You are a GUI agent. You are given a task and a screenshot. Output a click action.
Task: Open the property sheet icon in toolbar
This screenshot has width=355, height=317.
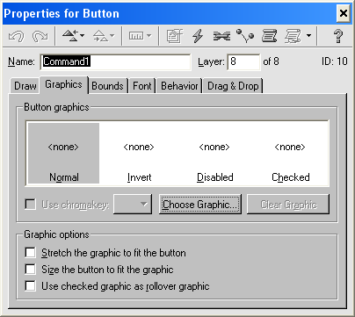pos(175,36)
